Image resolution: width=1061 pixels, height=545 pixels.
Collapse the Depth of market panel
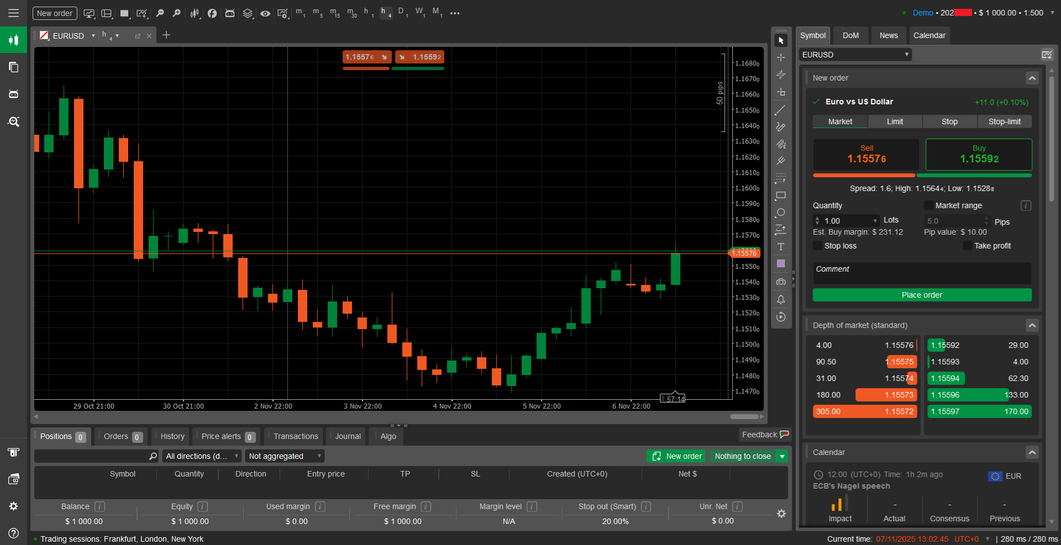[1032, 325]
